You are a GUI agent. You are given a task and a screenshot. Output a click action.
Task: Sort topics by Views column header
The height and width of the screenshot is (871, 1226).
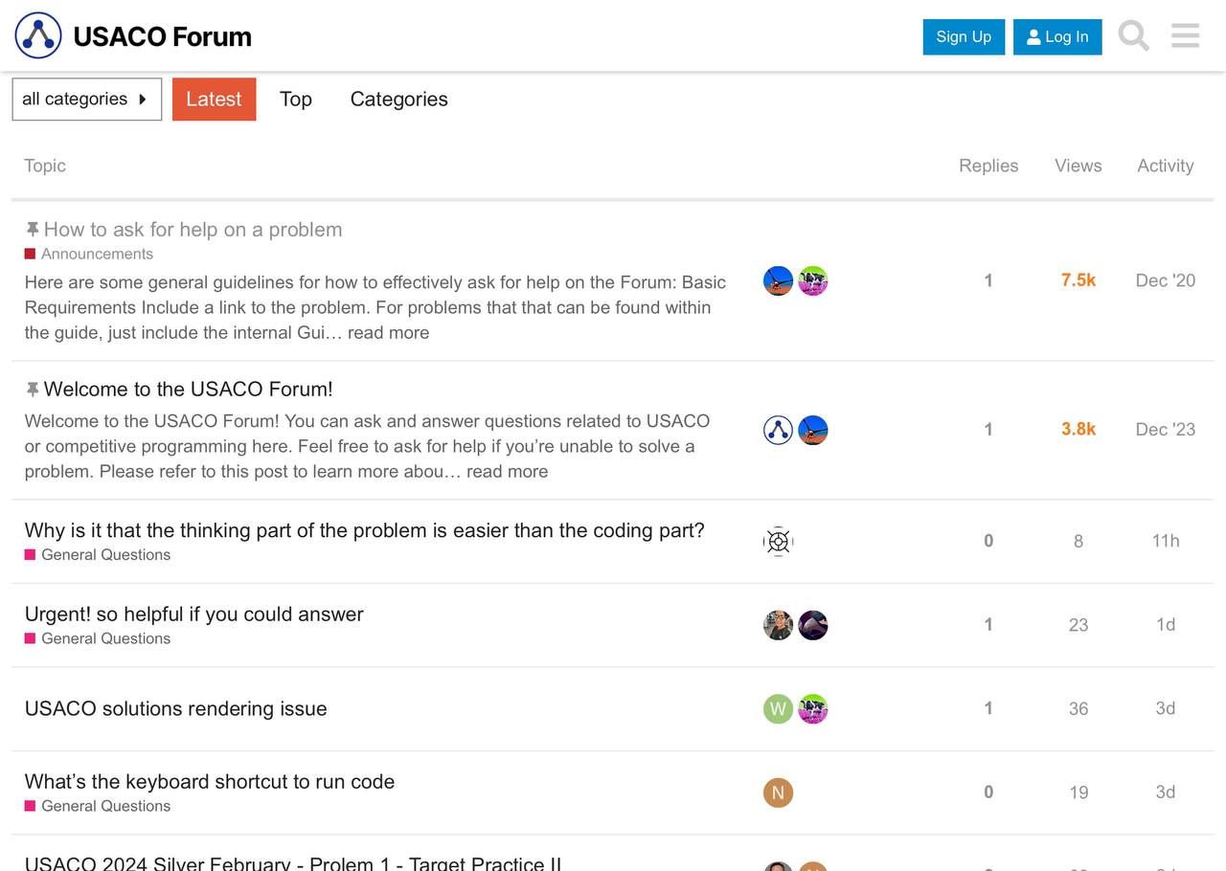pyautogui.click(x=1078, y=166)
